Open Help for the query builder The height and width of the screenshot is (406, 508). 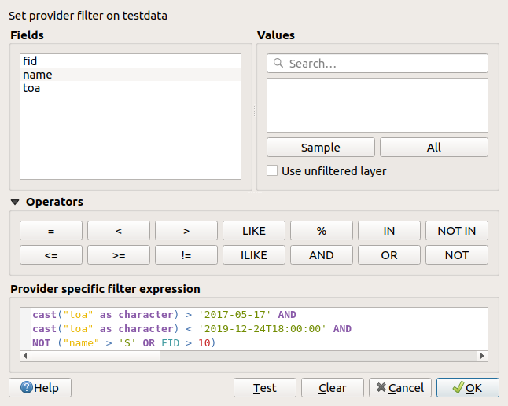pyautogui.click(x=39, y=388)
